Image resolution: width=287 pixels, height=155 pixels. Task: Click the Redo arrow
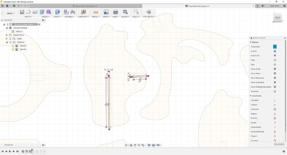tap(25, 6)
